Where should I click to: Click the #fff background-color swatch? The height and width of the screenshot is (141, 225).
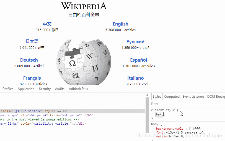coord(191,129)
